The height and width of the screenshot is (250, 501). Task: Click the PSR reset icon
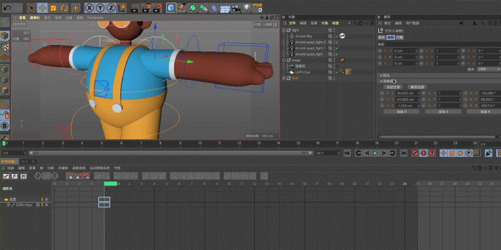tap(257, 7)
